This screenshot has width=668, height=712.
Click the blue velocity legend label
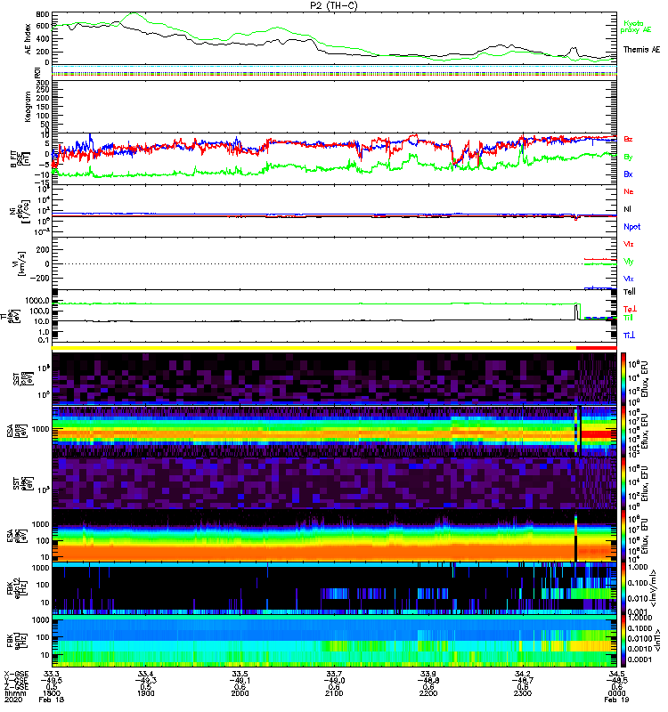point(629,279)
